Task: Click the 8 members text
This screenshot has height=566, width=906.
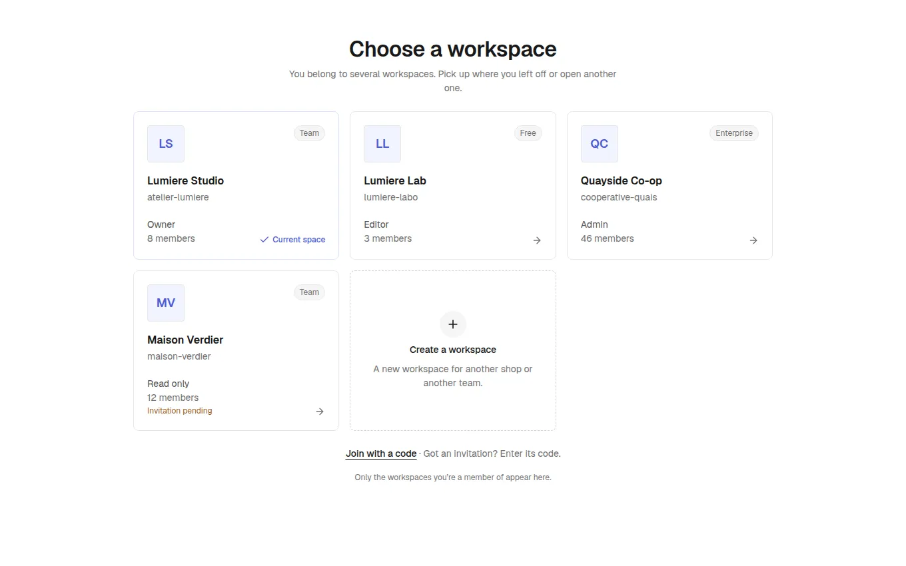Action: tap(171, 238)
